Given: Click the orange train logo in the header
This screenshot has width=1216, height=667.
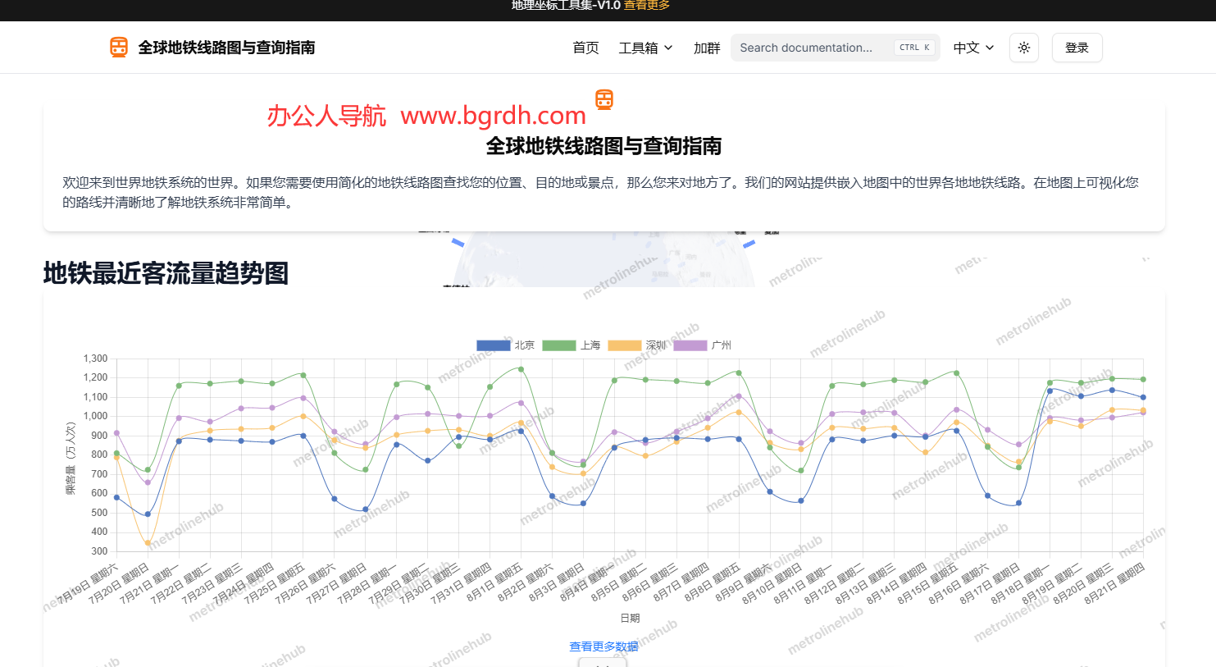Looking at the screenshot, I should click(x=119, y=48).
